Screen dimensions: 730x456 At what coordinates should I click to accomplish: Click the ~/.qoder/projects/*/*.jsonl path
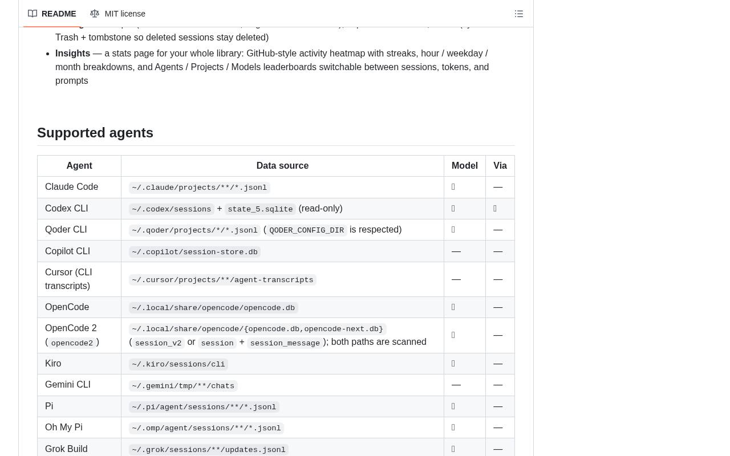tap(195, 230)
